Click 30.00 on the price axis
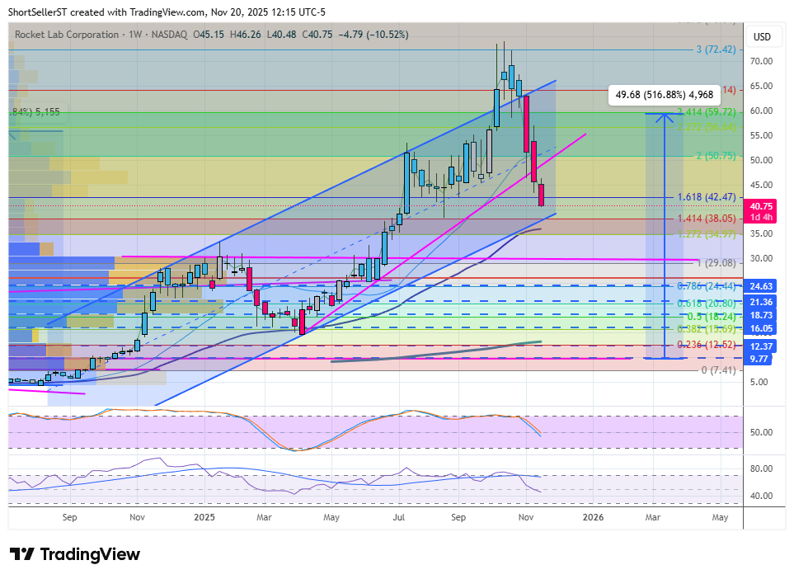This screenshot has width=794, height=579. pyautogui.click(x=761, y=258)
